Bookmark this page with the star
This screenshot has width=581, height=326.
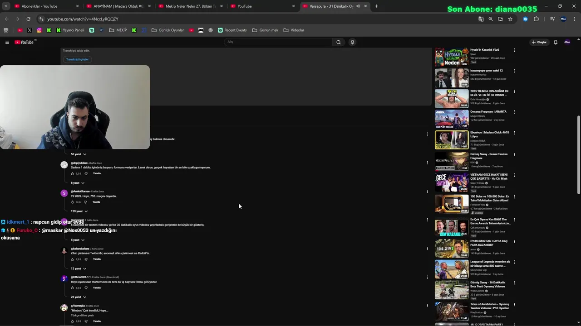pos(510,19)
